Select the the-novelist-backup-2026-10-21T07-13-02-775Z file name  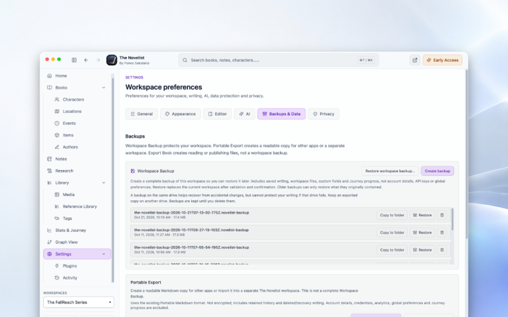click(192, 212)
